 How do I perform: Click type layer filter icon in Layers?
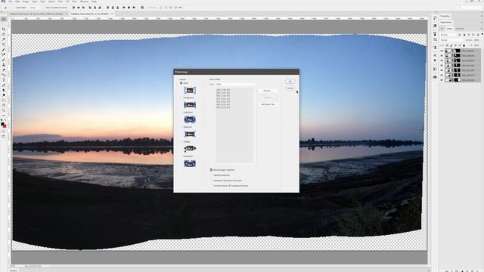coord(469,35)
